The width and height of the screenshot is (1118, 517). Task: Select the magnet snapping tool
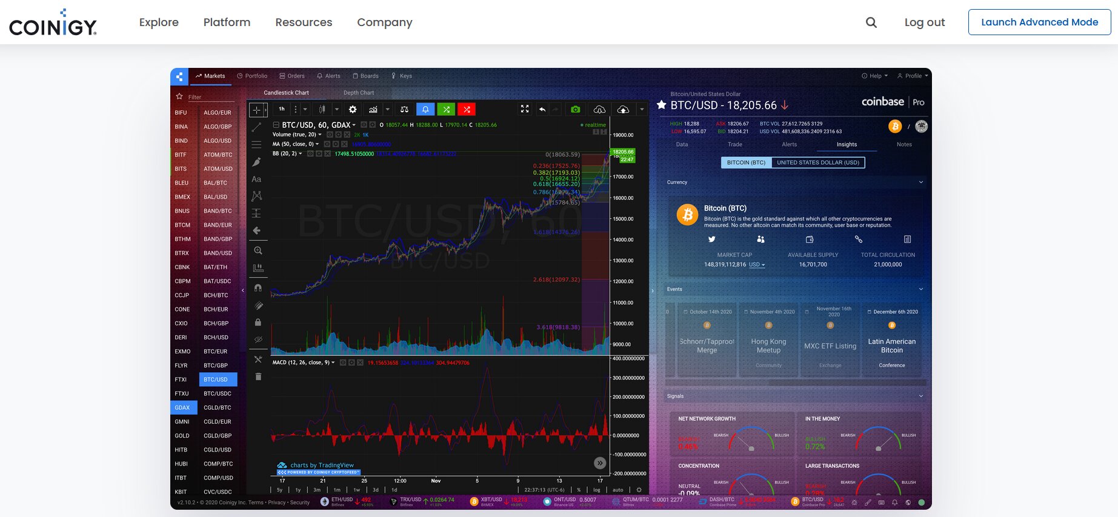[x=258, y=288]
